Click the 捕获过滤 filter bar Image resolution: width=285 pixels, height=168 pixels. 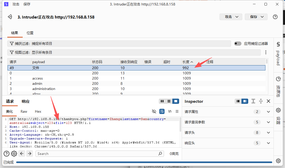tap(119, 44)
